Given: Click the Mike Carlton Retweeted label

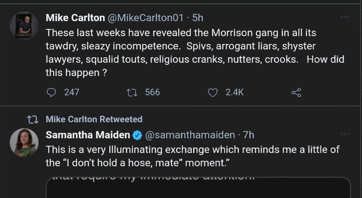Looking at the screenshot, I should (94, 119).
